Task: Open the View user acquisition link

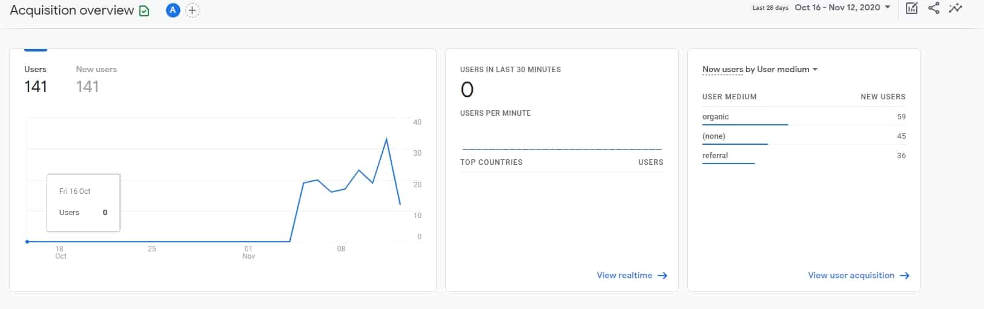Action: [858, 275]
